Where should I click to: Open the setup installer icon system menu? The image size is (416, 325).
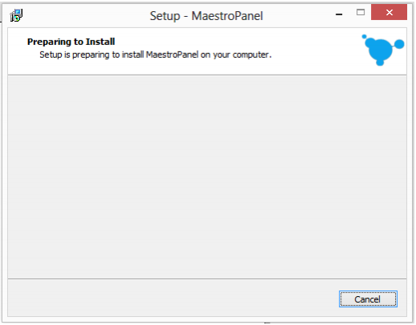[x=16, y=15]
